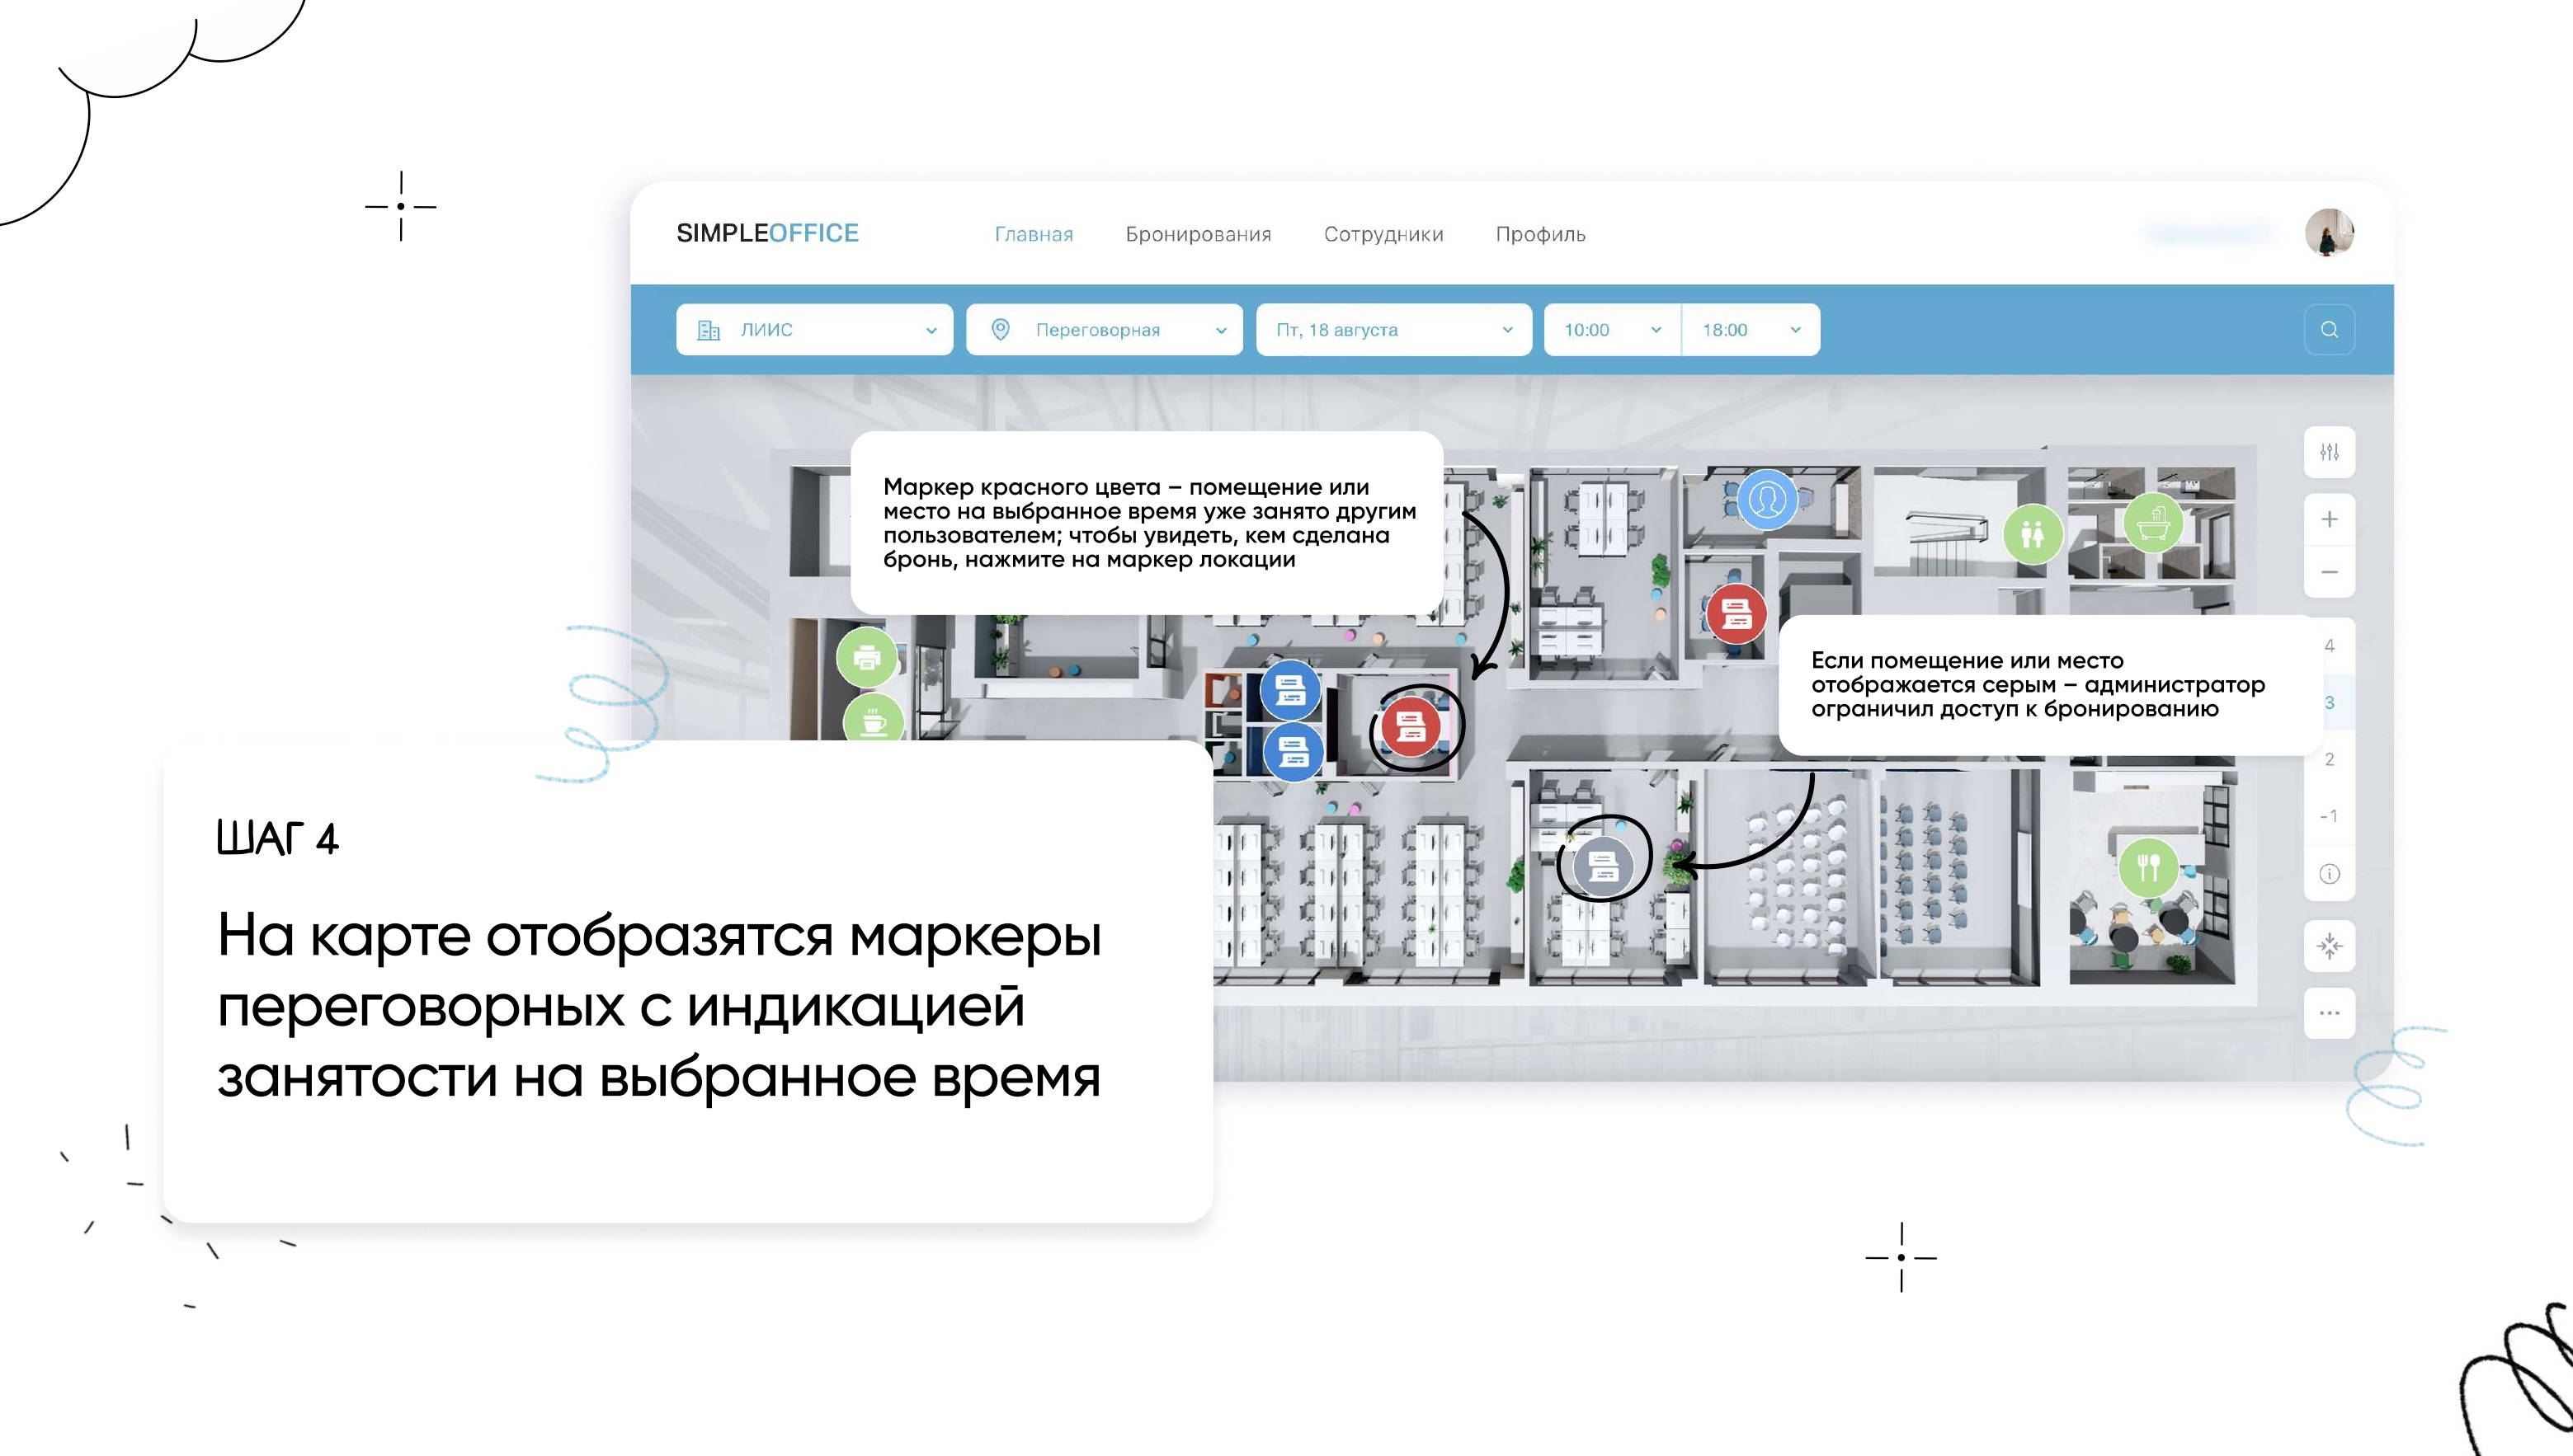
Task: Click the info icon in side panel
Action: point(2329,874)
